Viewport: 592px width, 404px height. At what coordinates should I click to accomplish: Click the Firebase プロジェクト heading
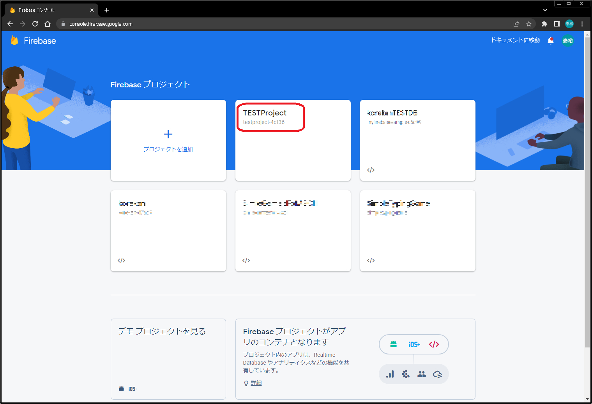[150, 85]
